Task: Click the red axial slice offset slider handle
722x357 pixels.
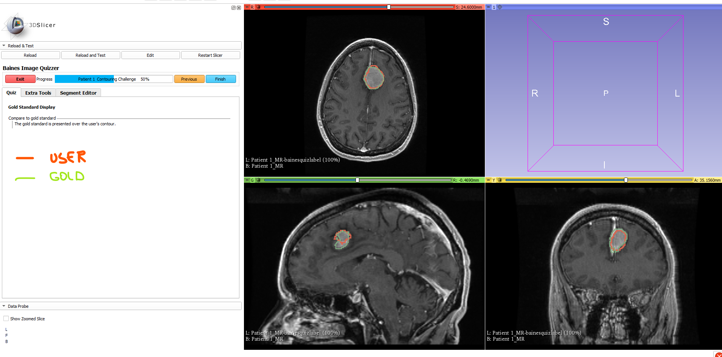Action: click(x=388, y=7)
